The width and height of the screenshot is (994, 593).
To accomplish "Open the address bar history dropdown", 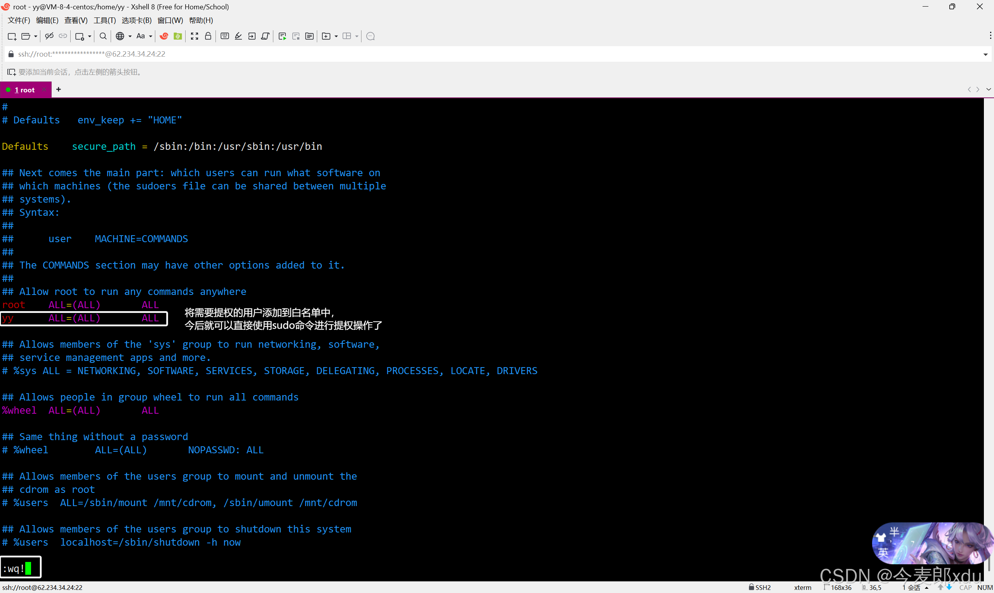I will pos(985,54).
